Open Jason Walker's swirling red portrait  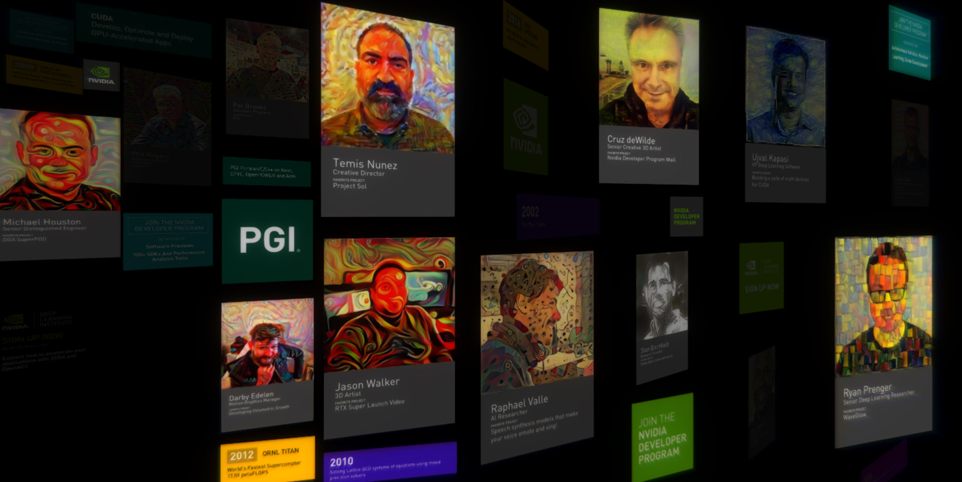coord(389,304)
